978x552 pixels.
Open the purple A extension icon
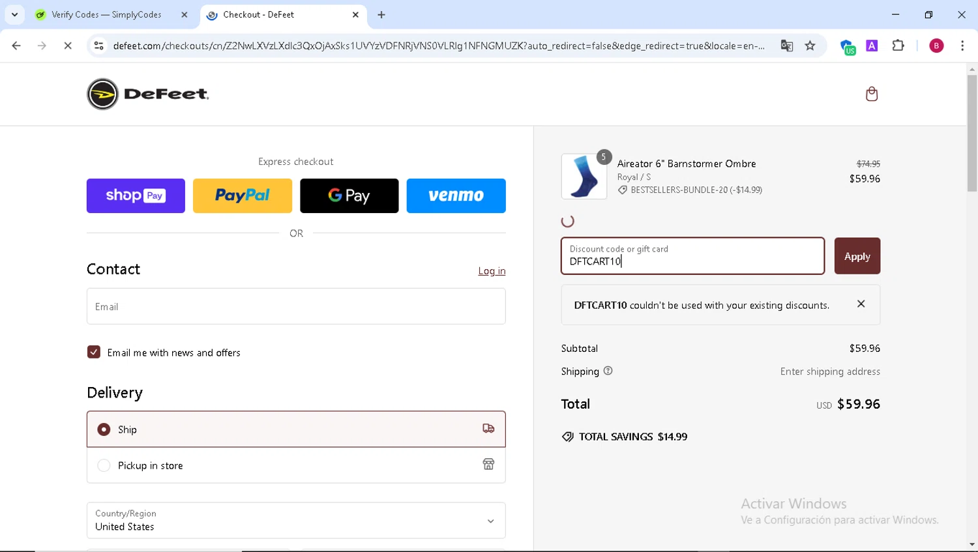click(x=872, y=46)
